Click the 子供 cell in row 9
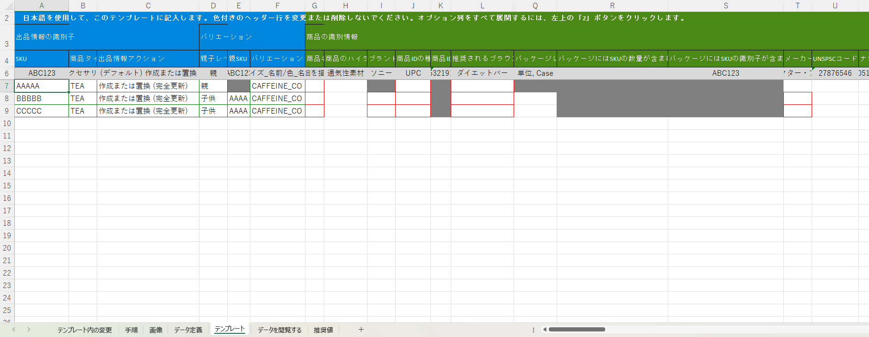 (x=213, y=111)
